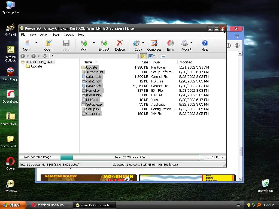Click the image capacity progress bar

[130, 158]
